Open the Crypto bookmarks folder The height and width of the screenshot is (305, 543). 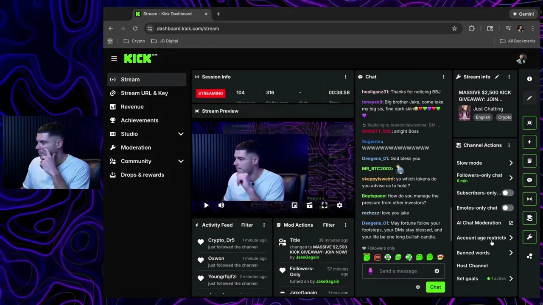coord(134,41)
